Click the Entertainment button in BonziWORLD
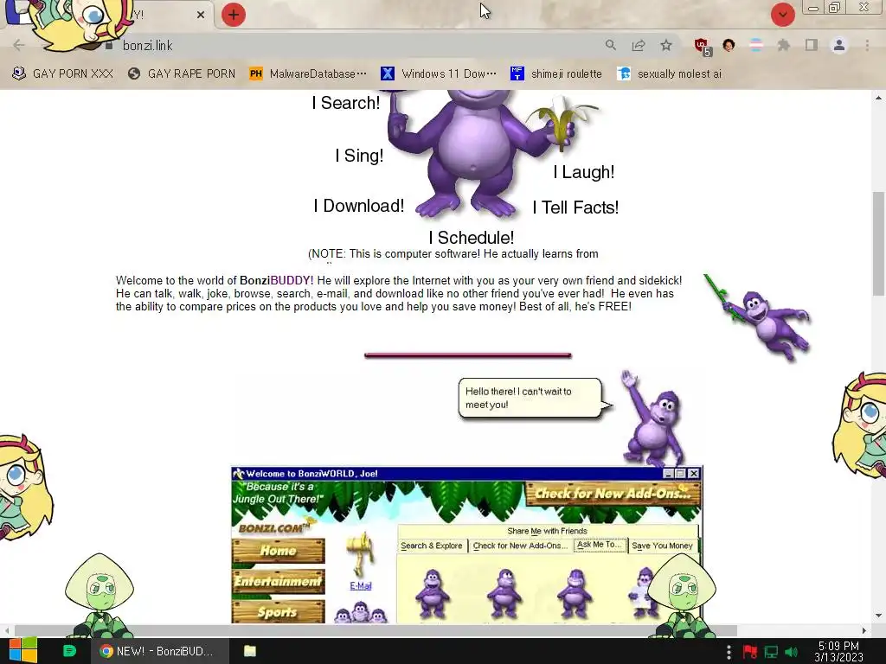Image resolution: width=886 pixels, height=664 pixels. point(279,582)
